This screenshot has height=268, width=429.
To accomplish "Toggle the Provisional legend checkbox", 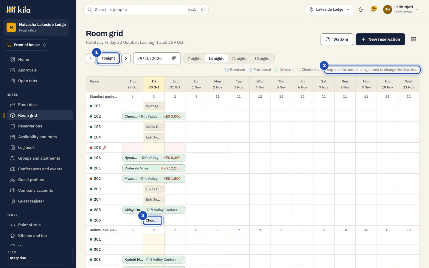I will [x=251, y=70].
